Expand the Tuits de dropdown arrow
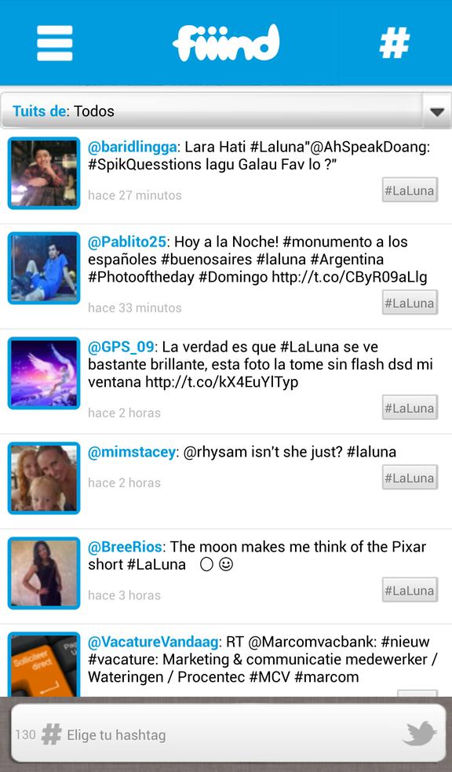 click(437, 111)
